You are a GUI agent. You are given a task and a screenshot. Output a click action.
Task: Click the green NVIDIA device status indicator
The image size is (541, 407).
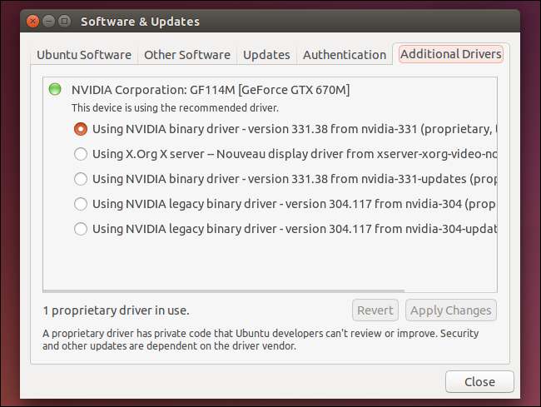click(55, 89)
